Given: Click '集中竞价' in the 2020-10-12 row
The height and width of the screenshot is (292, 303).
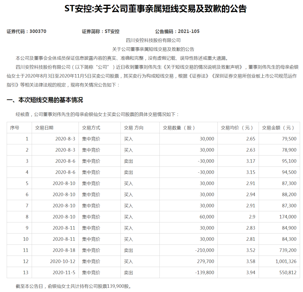Looking at the screenshot, I should (x=91, y=261).
